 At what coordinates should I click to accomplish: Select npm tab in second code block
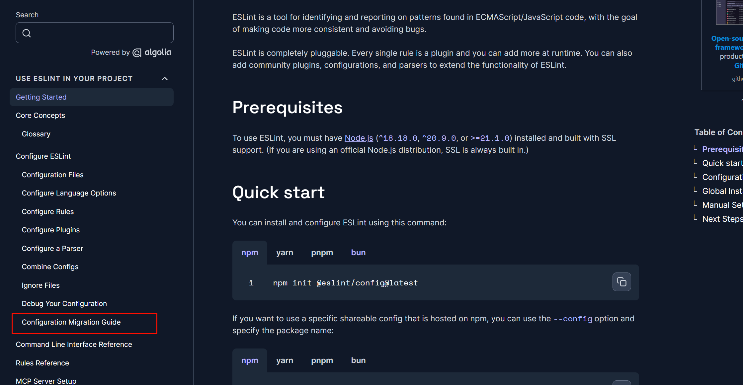tap(250, 360)
